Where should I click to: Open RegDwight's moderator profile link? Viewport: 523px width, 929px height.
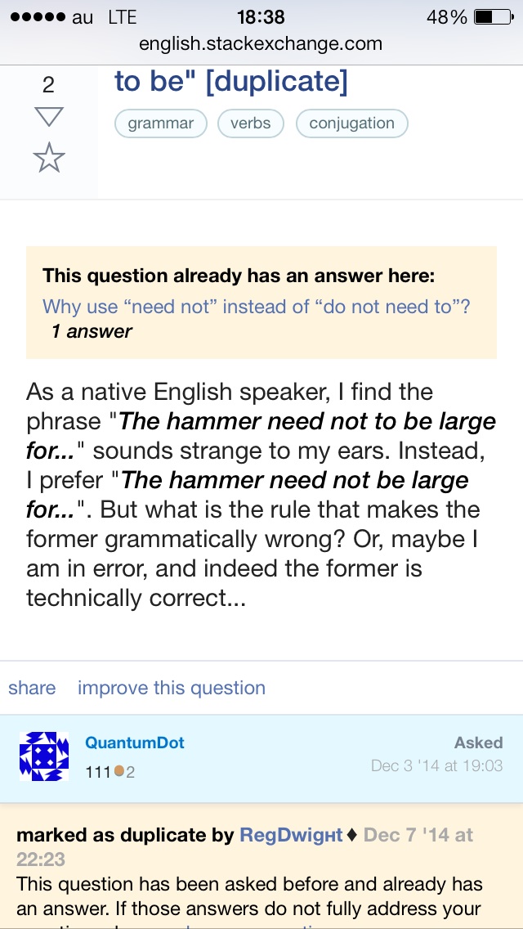tap(291, 835)
